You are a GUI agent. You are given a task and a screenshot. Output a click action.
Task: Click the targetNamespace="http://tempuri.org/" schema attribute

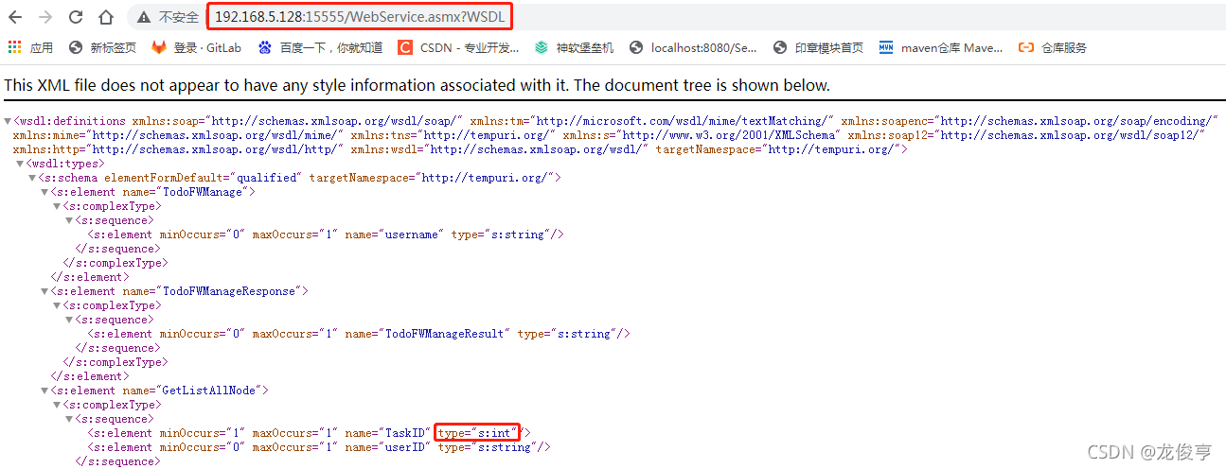pos(432,178)
